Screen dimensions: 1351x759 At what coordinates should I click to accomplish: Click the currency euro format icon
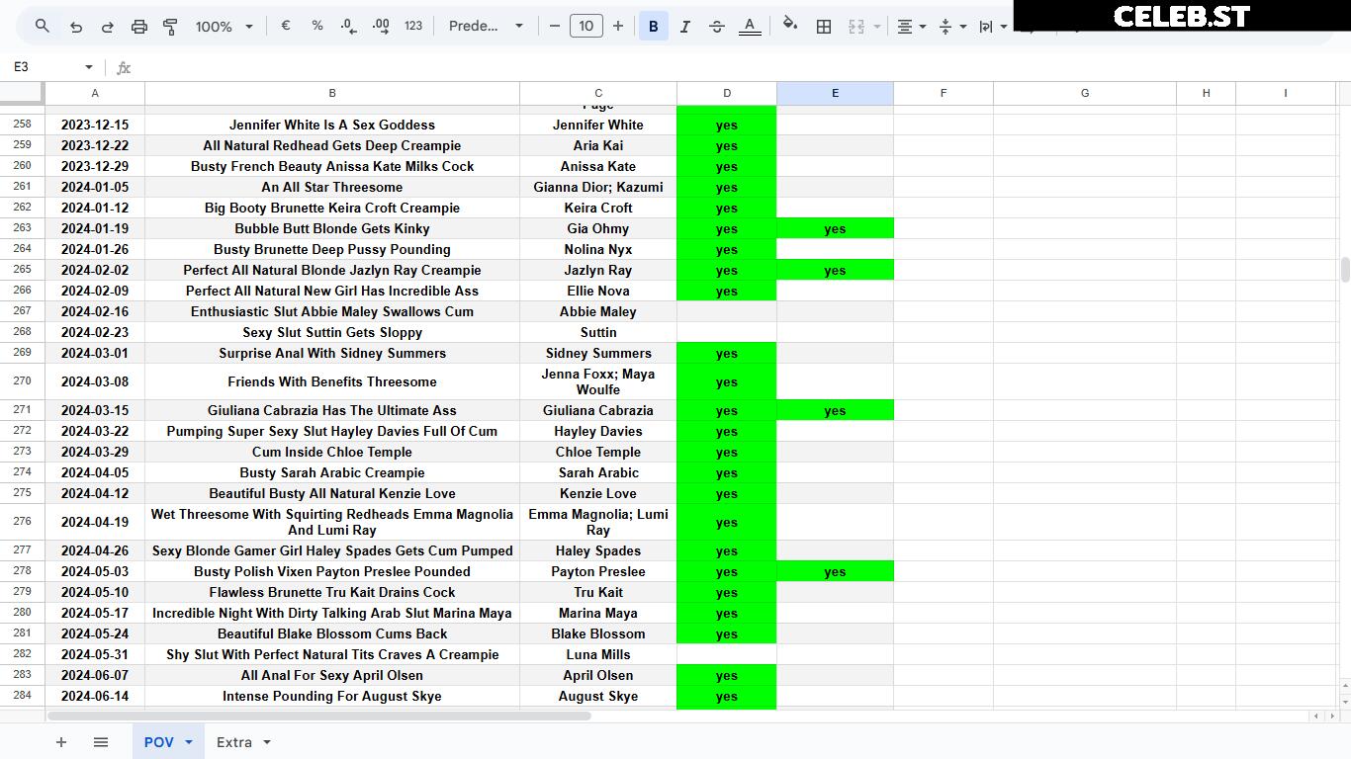(286, 27)
